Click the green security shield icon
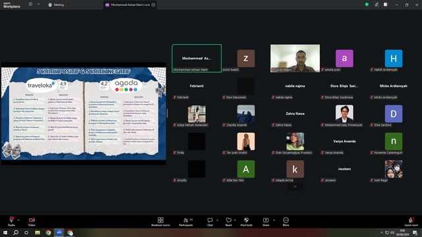Image resolution: width=422 pixels, height=237 pixels. point(367,5)
